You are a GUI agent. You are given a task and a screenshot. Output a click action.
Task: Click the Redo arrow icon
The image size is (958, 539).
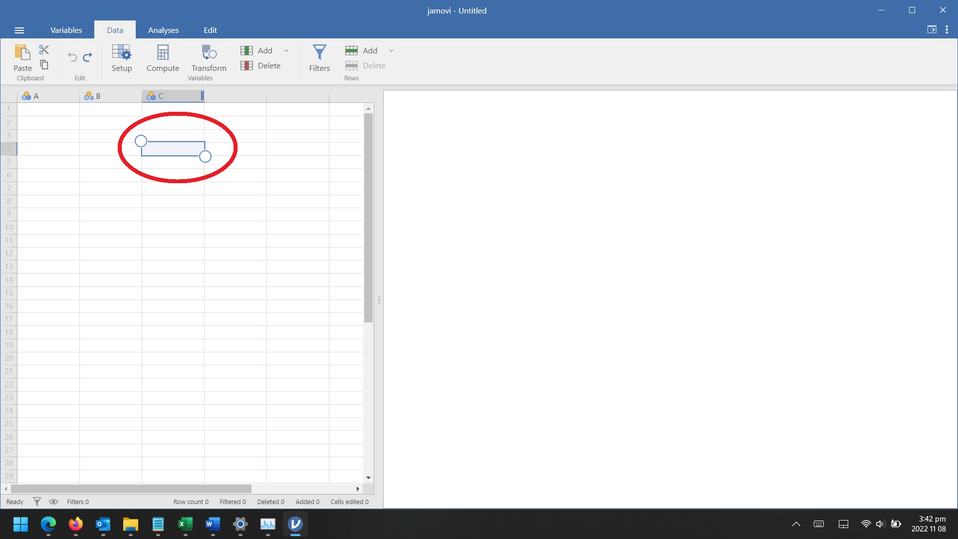pos(87,57)
